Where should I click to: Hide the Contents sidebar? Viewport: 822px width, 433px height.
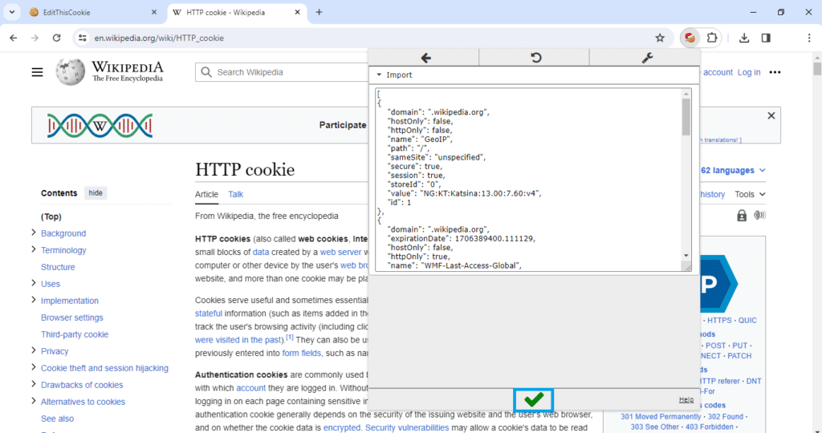pos(96,192)
